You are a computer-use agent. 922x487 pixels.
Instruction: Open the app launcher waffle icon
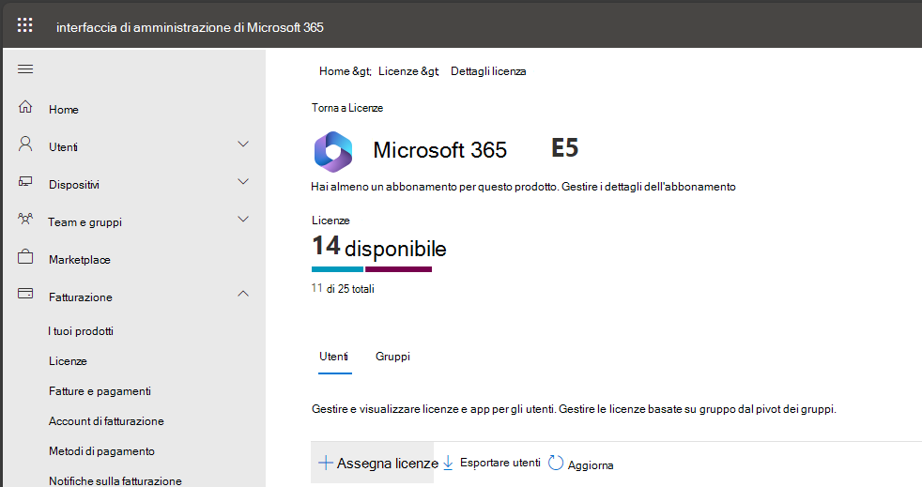pyautogui.click(x=24, y=25)
